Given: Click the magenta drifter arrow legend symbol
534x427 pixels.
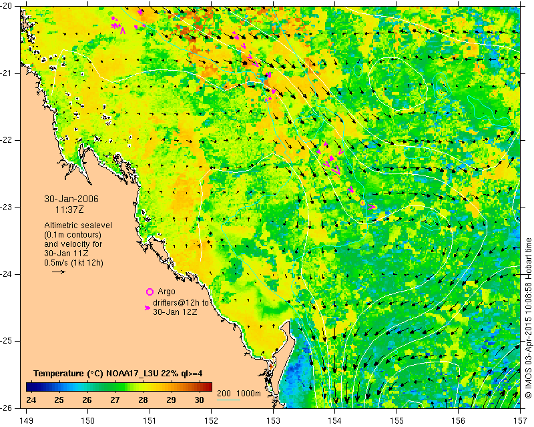Looking at the screenshot, I should [x=148, y=308].
